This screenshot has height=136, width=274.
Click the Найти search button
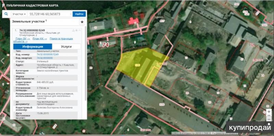click(79, 14)
